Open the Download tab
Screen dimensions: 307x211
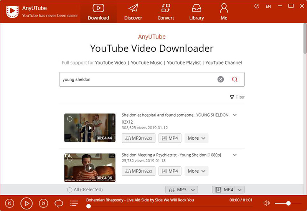[x=98, y=12]
